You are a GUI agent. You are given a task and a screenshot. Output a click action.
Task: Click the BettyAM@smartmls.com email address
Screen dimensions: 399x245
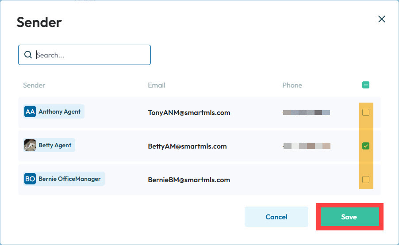187,146
